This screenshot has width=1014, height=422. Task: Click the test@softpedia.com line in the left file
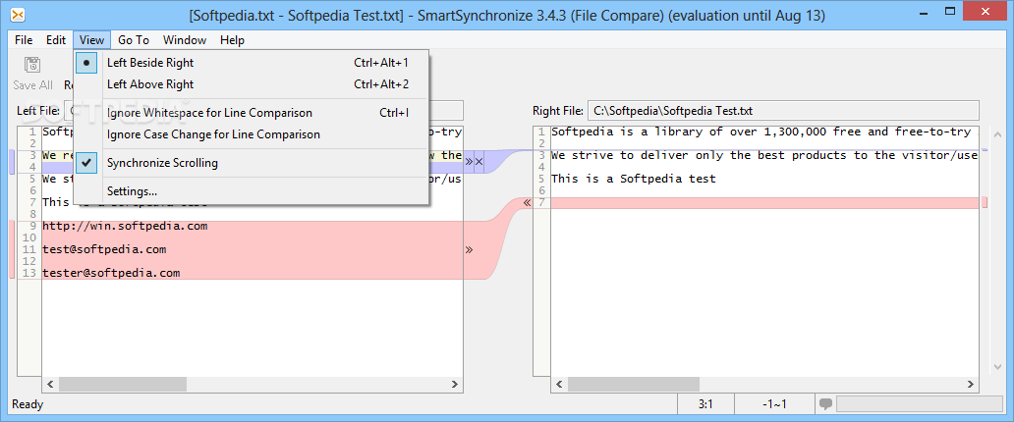tap(104, 249)
